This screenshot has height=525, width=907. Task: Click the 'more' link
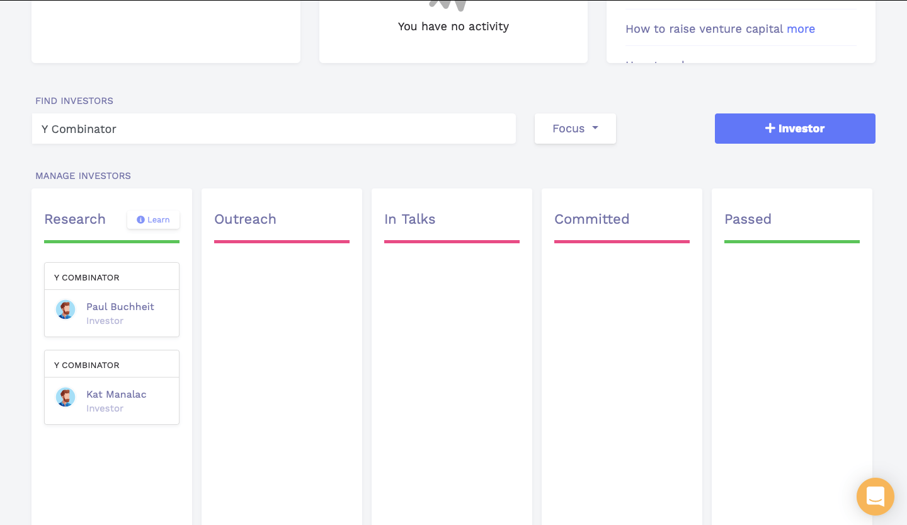pyautogui.click(x=801, y=29)
